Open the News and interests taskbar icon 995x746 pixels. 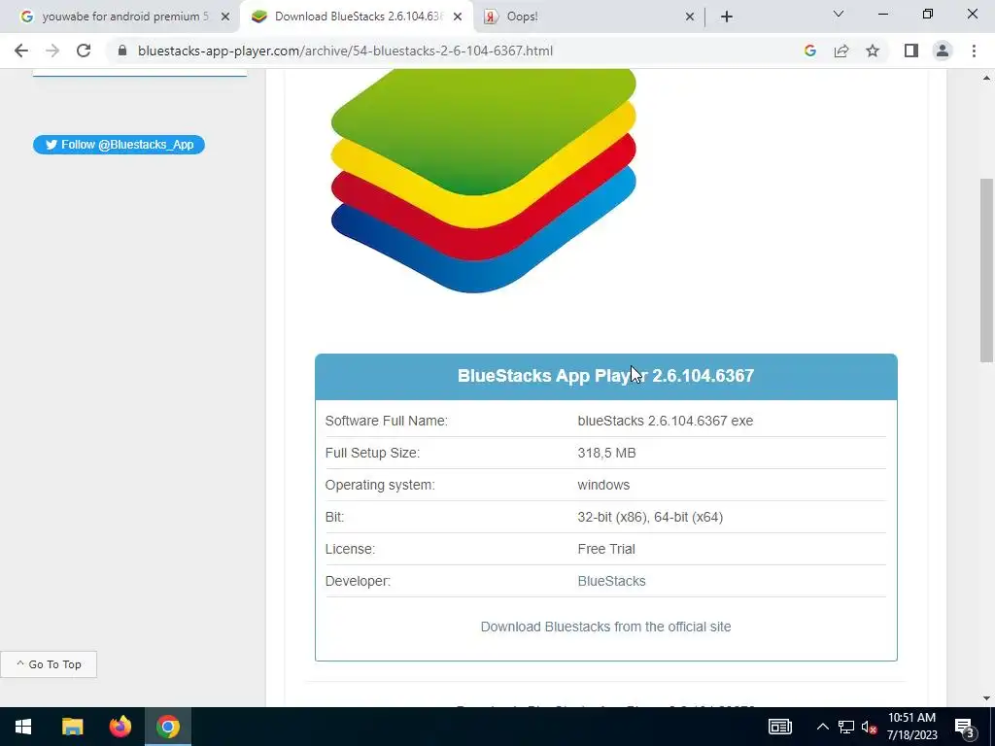pyautogui.click(x=780, y=727)
